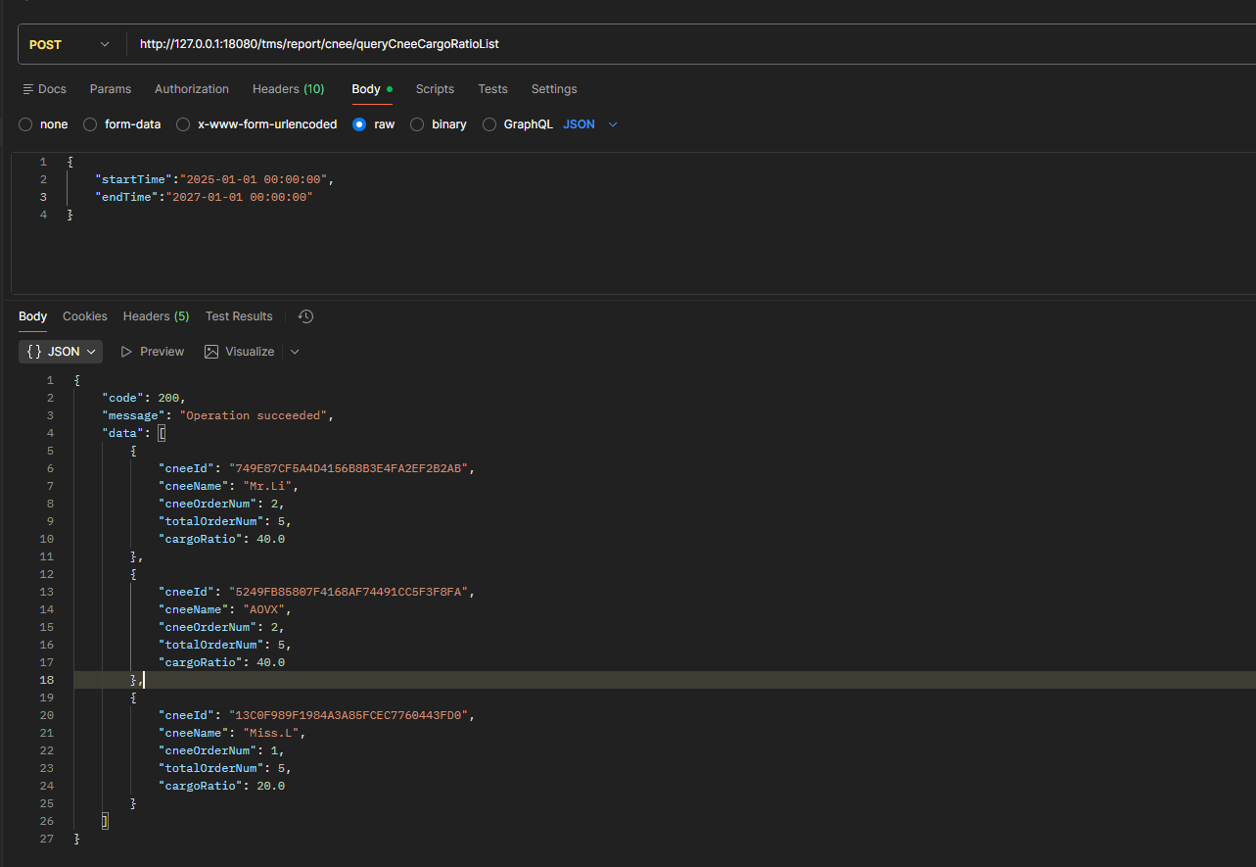Open the Docs panel icon
The width and height of the screenshot is (1256, 867).
pos(28,89)
